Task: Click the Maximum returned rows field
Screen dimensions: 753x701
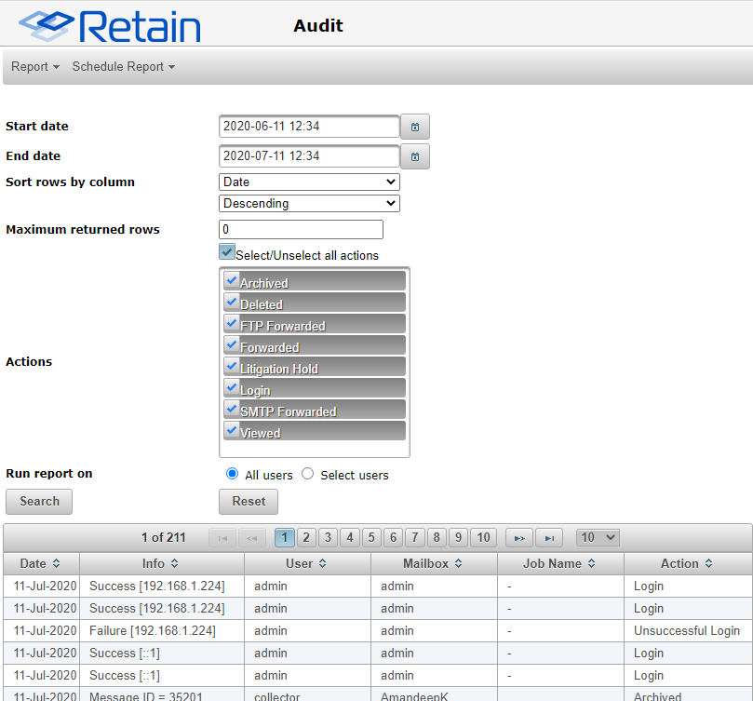Action: coord(301,229)
